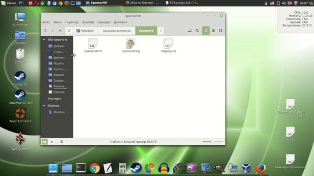Show tree view in sidebar via status bar button

(x=52, y=142)
